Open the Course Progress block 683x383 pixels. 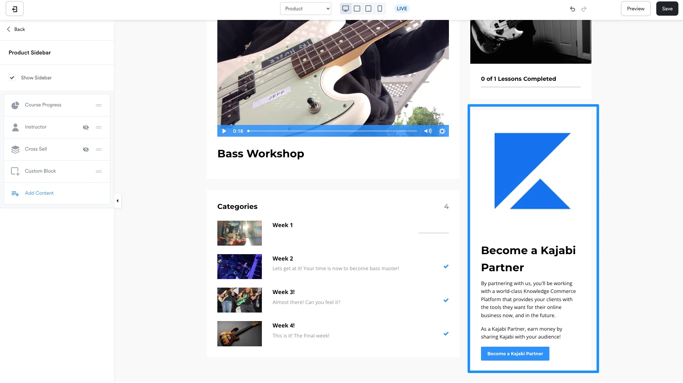pos(57,105)
